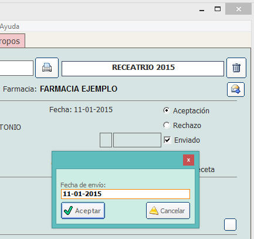Click the green checkmark on Aceptar
The height and width of the screenshot is (239, 254).
click(x=68, y=211)
